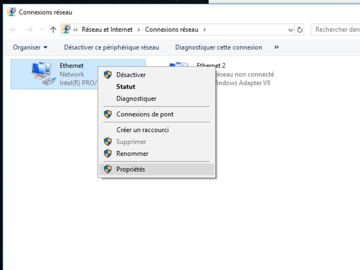
Task: Click shield icon beside Désactiver
Action: pyautogui.click(x=108, y=75)
